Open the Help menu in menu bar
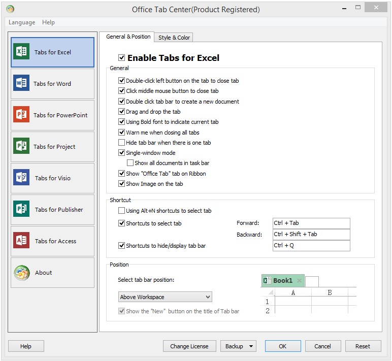This screenshot has height=361, width=392. tap(48, 22)
